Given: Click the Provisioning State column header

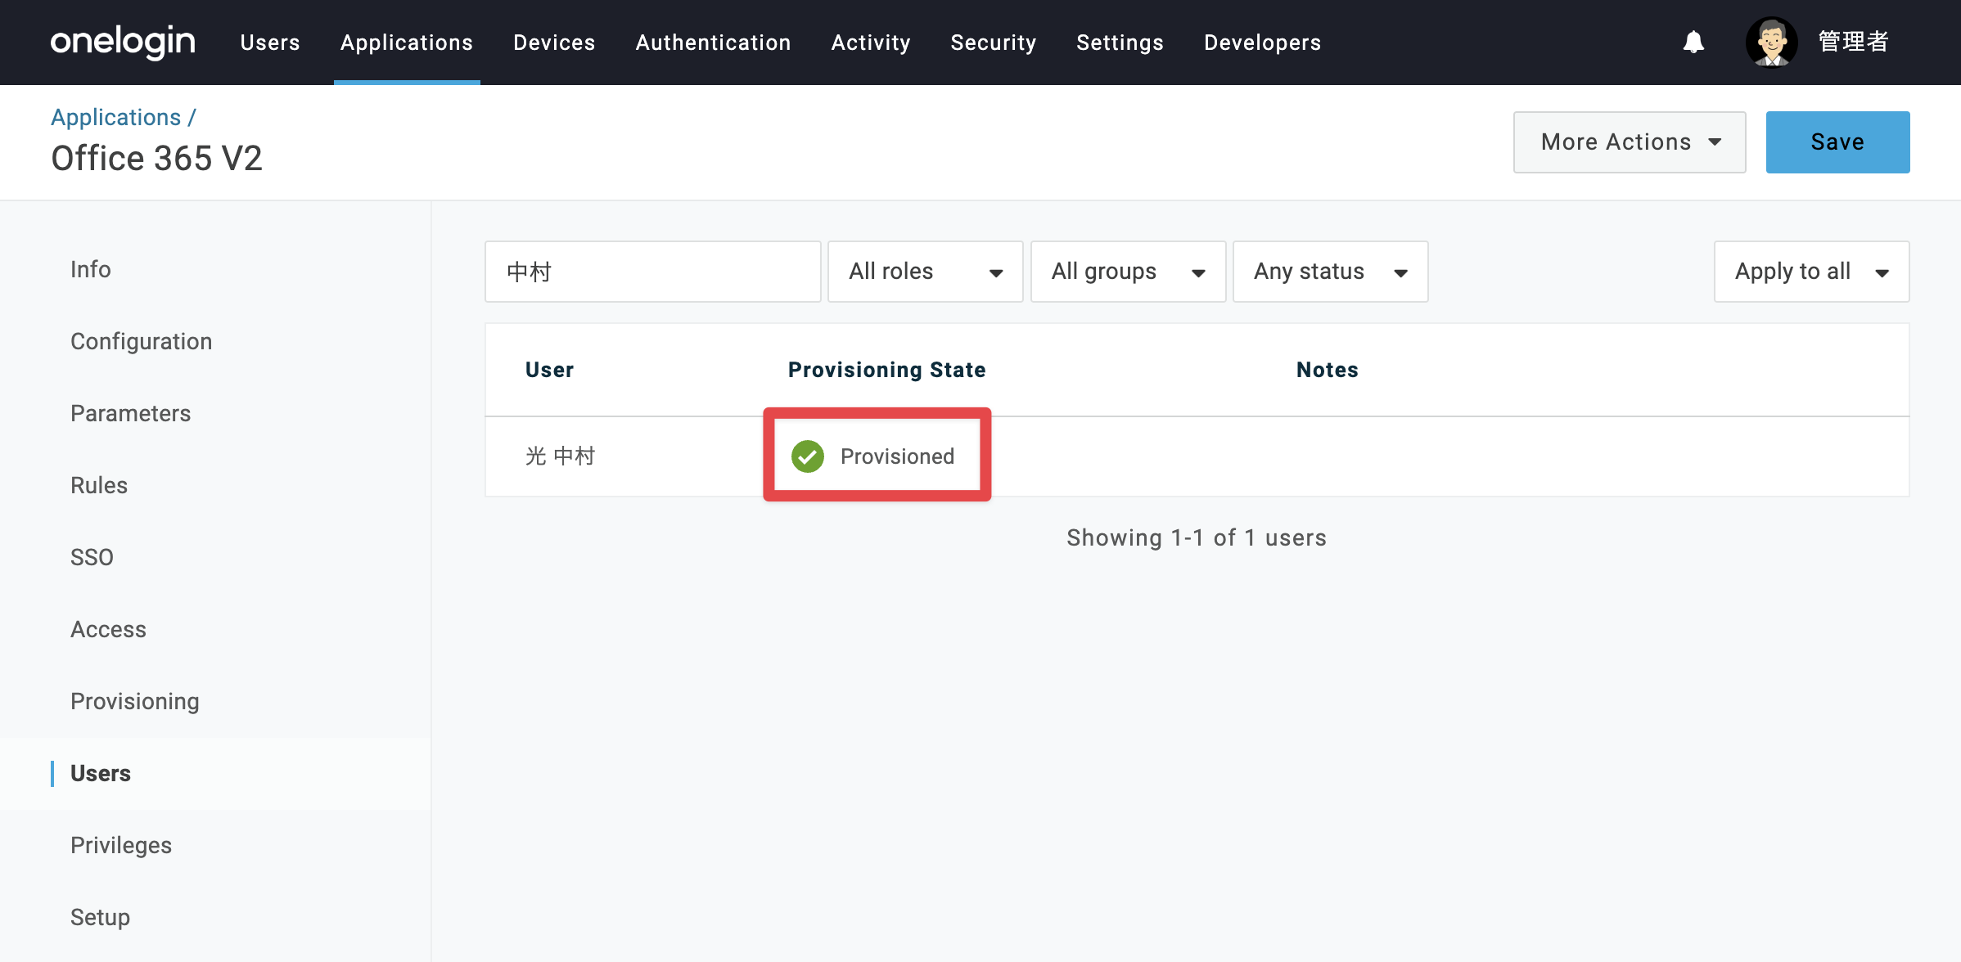Looking at the screenshot, I should [886, 370].
